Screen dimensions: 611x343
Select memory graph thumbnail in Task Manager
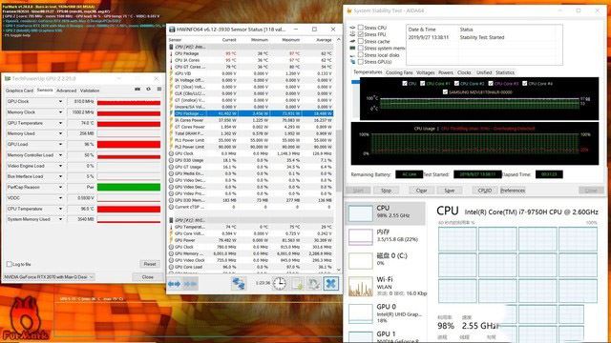[x=361, y=237]
